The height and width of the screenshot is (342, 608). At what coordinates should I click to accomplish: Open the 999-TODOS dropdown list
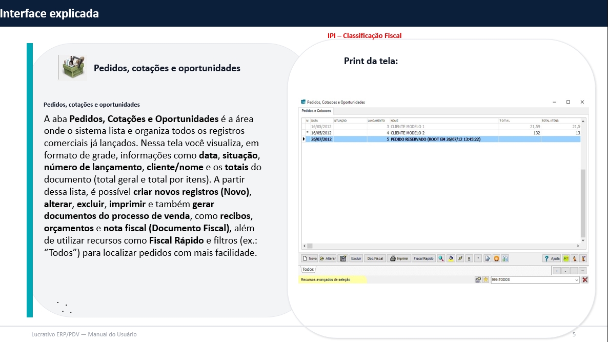click(x=577, y=280)
